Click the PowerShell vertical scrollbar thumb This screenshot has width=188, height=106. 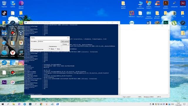click(119, 79)
